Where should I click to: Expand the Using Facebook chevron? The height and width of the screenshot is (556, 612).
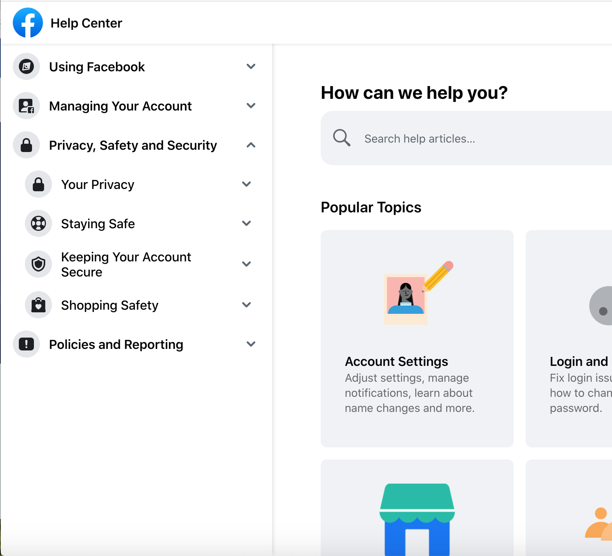pos(251,66)
